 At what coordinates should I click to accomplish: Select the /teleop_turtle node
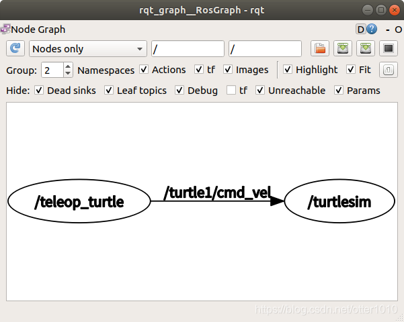[x=79, y=201]
